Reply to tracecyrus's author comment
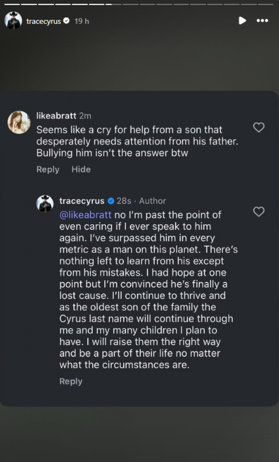Screen dimensions: 279x462 point(71,381)
